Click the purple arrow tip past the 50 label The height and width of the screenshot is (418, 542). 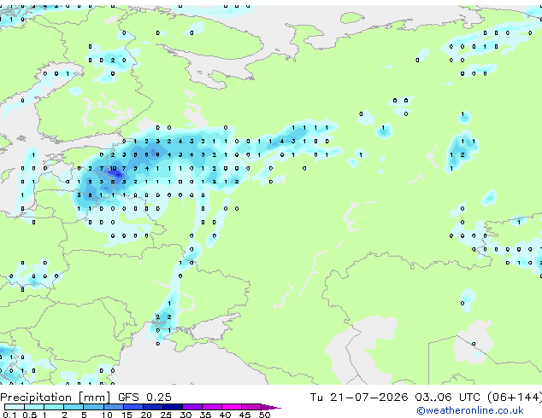pyautogui.click(x=271, y=407)
